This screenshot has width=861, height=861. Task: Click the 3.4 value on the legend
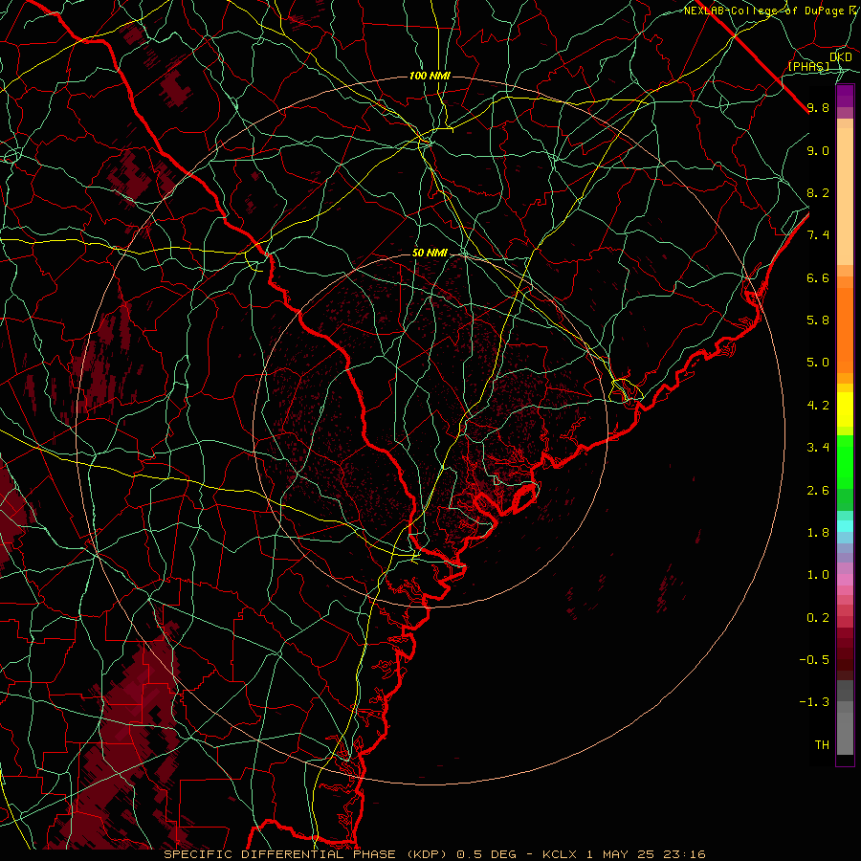pos(818,448)
